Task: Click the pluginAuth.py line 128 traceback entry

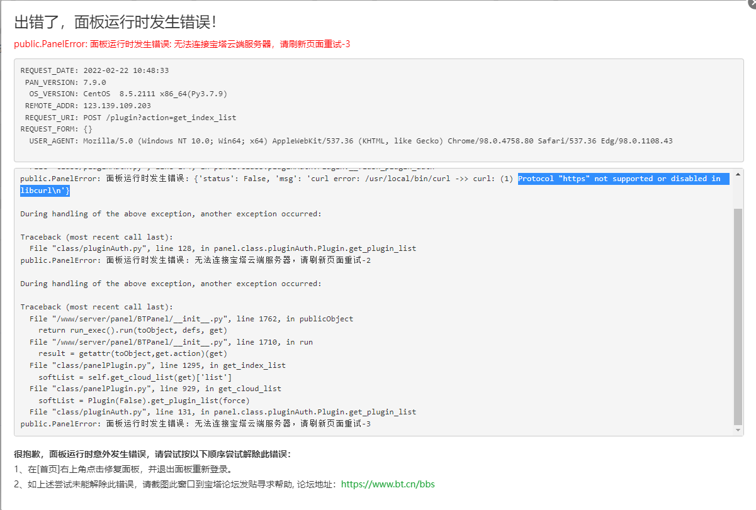Action: (x=223, y=248)
